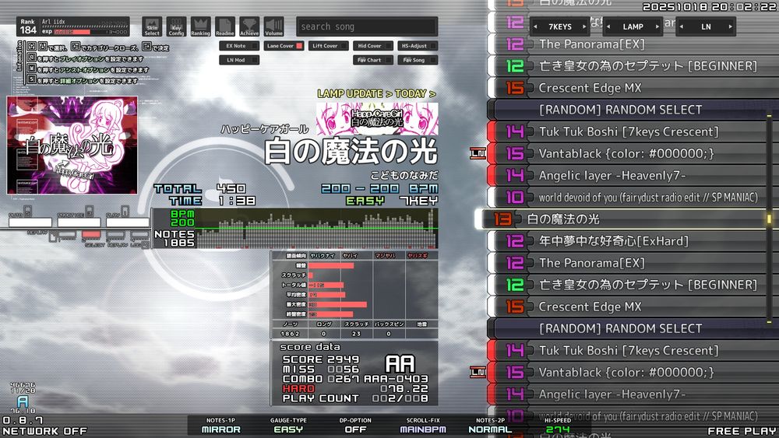Open the Key Config icon
This screenshot has height=438, width=779.
pos(176,26)
